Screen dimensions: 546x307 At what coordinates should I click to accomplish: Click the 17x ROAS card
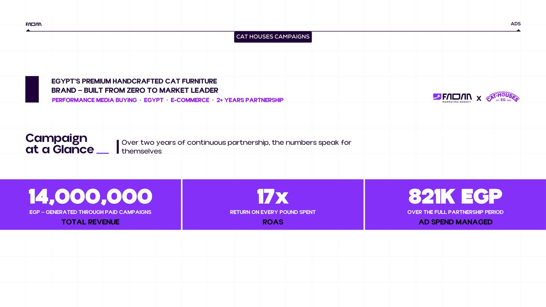(x=273, y=204)
